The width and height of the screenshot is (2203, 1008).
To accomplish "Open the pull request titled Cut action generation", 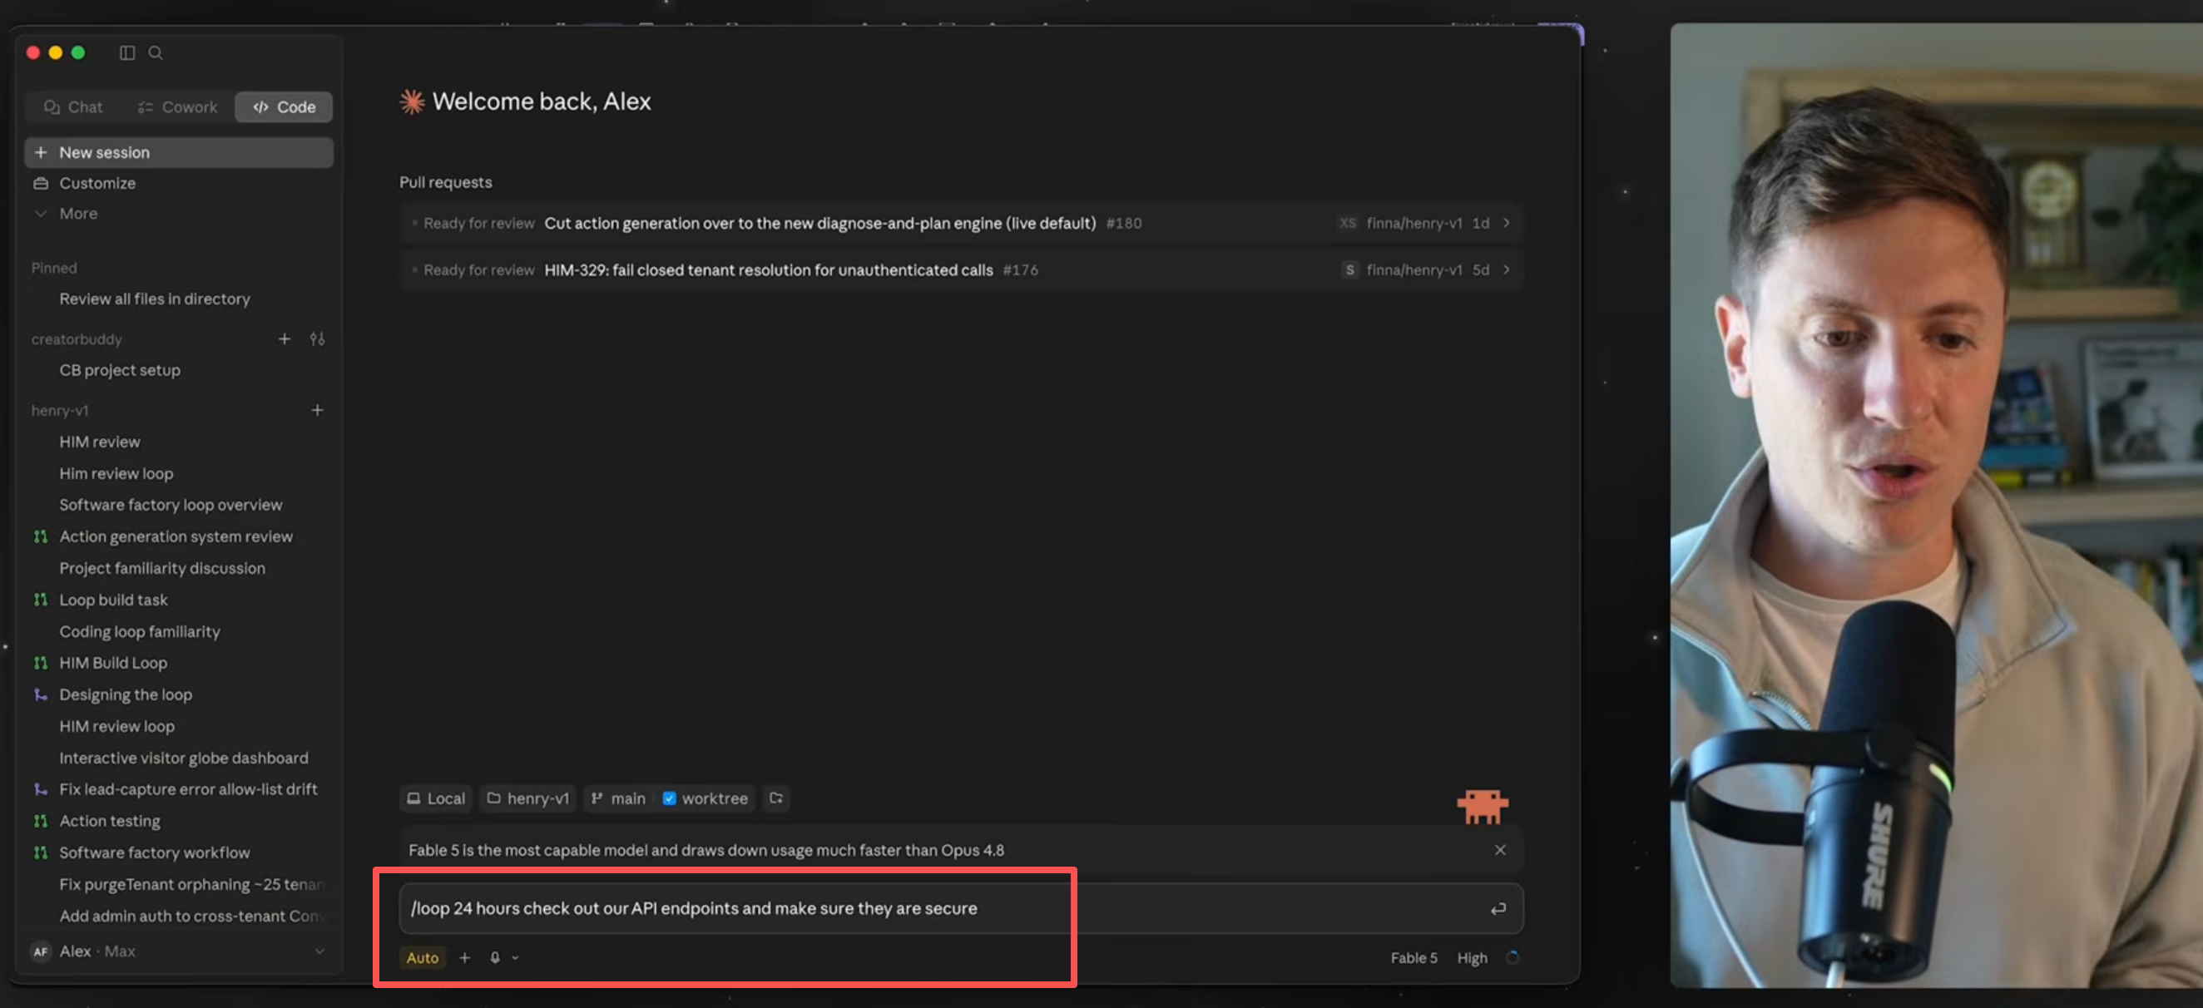I will pyautogui.click(x=960, y=223).
